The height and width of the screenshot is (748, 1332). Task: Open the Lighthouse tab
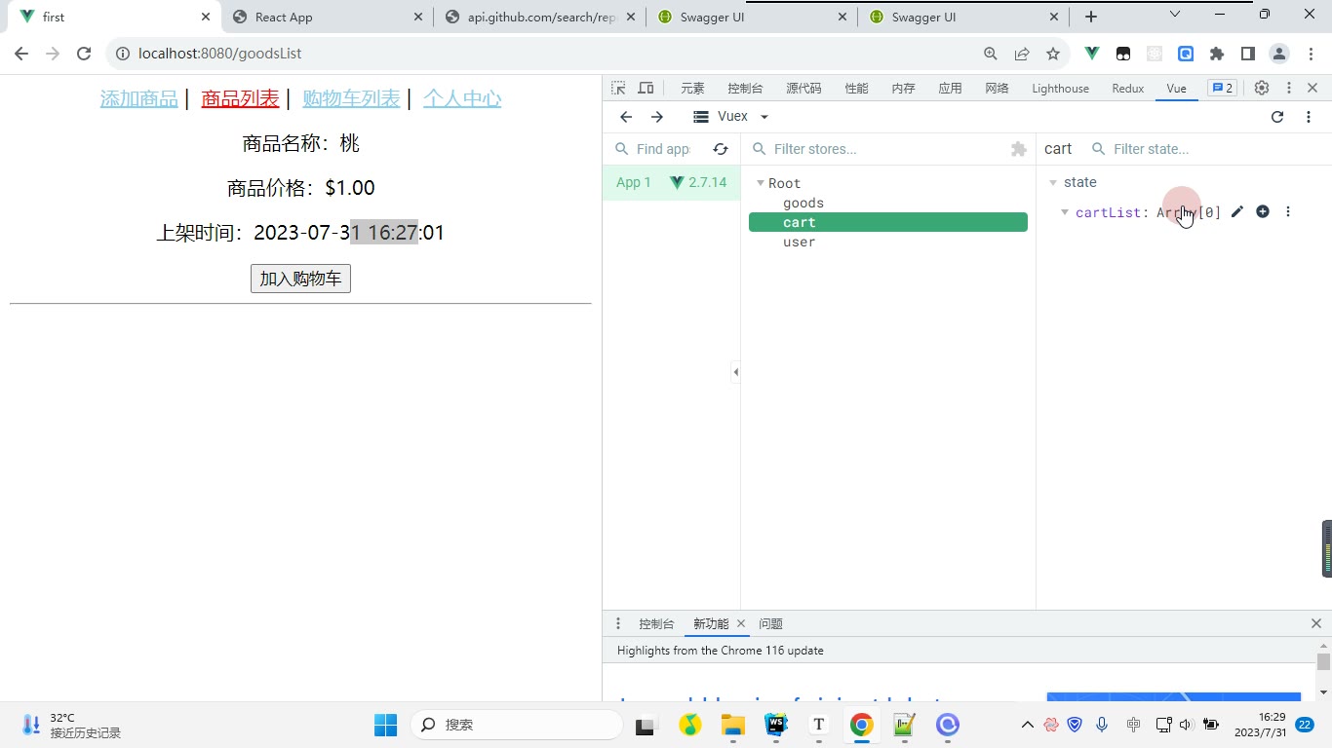pos(1060,89)
